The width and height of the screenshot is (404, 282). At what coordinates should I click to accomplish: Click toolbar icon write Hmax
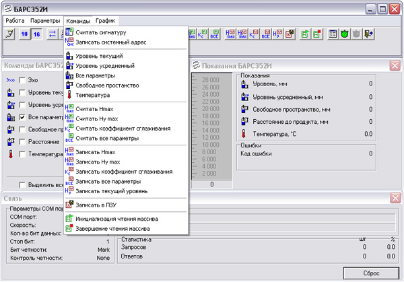tap(230, 34)
